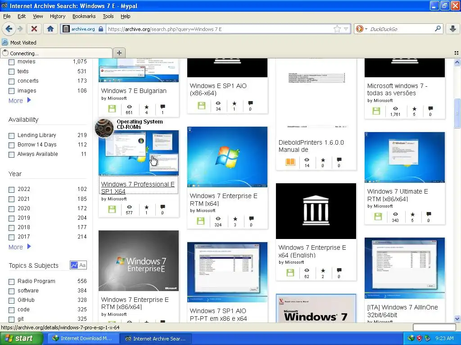Filter by year 2022 checkbox
Image resolution: width=461 pixels, height=345 pixels.
[x=11, y=190]
